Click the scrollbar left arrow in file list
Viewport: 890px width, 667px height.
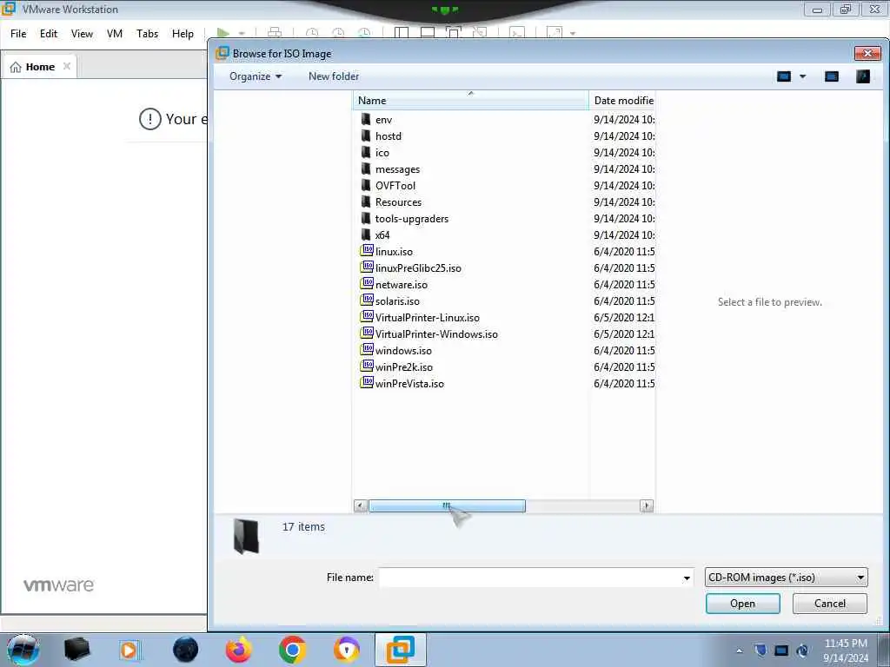coord(361,506)
